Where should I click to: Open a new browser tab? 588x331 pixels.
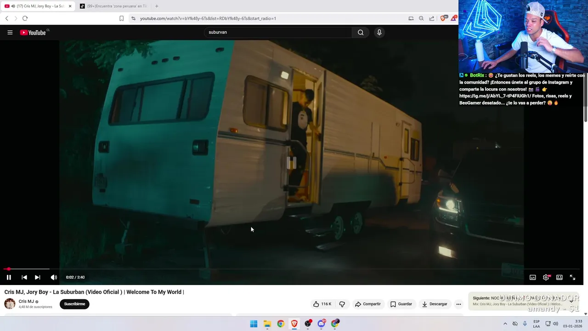point(157,6)
